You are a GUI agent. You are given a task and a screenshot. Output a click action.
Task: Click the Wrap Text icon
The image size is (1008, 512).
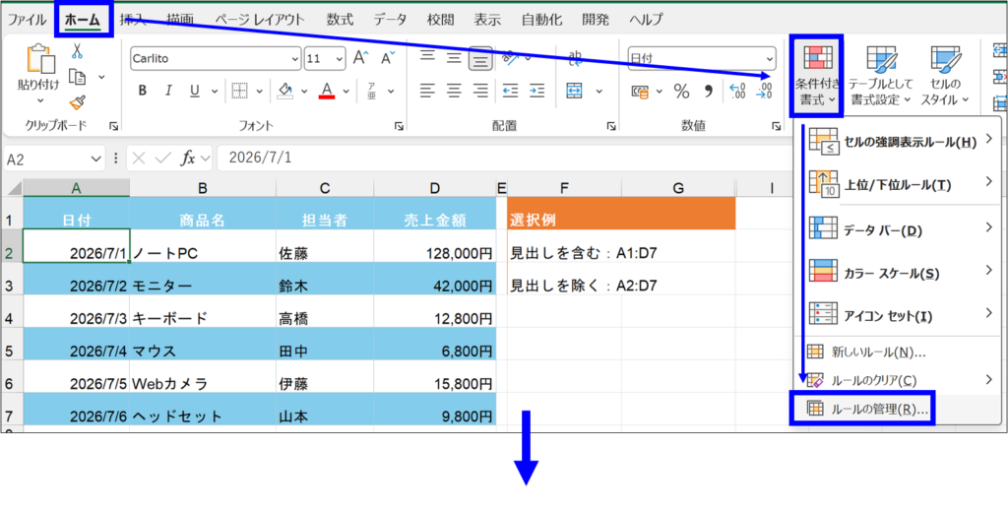coord(575,58)
